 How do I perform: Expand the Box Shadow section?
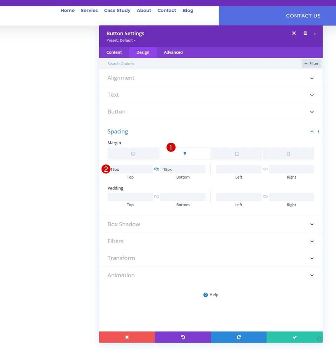tap(211, 224)
